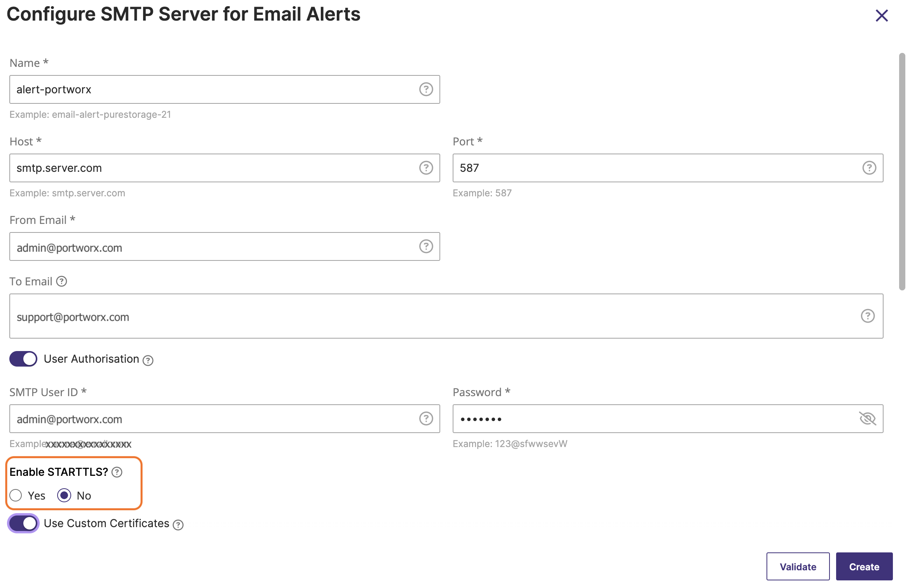910x587 pixels.
Task: Select Yes for Enable STARTTLS
Action: coord(16,495)
